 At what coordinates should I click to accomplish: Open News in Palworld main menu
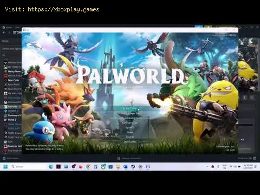pos(130,132)
